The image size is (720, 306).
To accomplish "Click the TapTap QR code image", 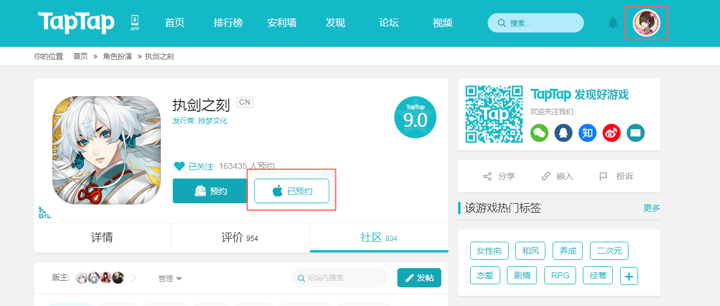I will click(494, 114).
